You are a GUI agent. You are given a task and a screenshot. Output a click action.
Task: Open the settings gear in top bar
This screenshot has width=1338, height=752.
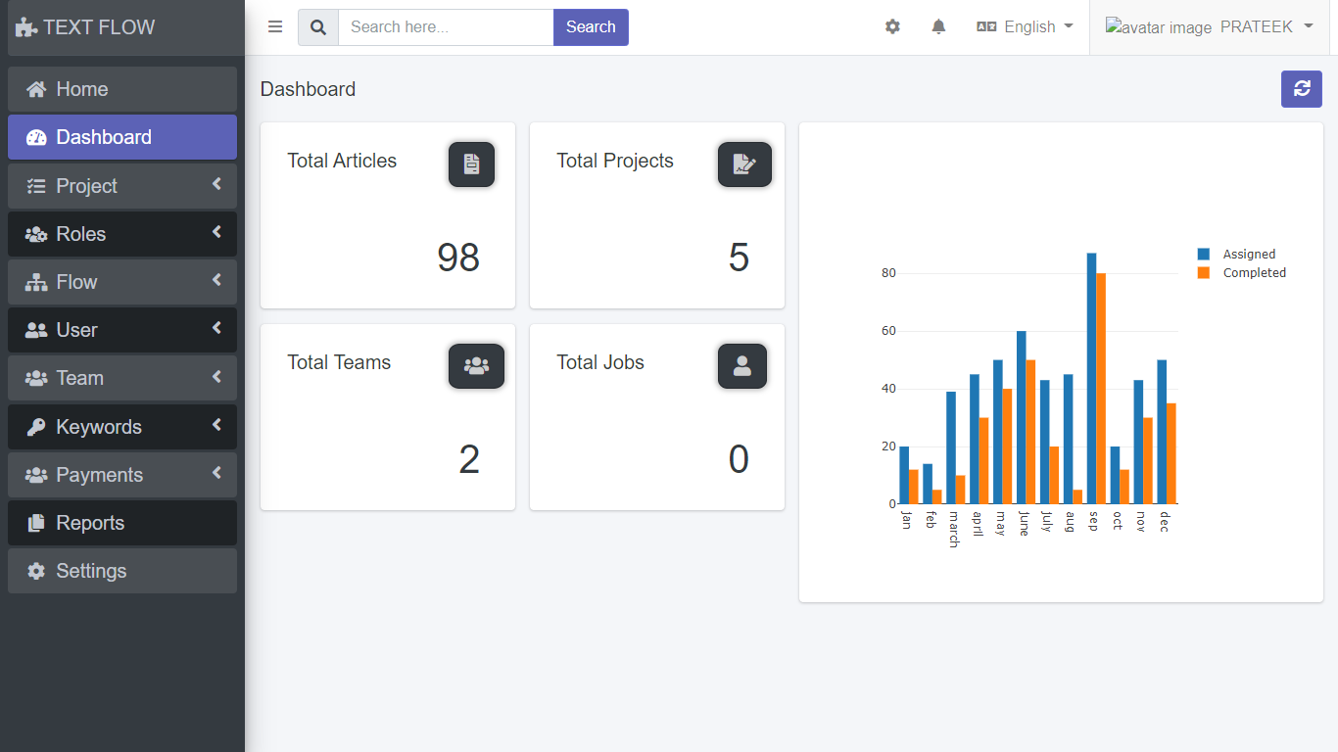pos(892,27)
